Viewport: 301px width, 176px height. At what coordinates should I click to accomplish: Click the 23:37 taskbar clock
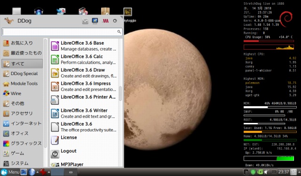tap(284, 172)
